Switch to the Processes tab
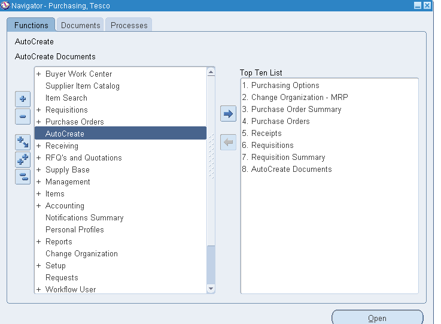Screen dimensions: 441x324 click(129, 25)
